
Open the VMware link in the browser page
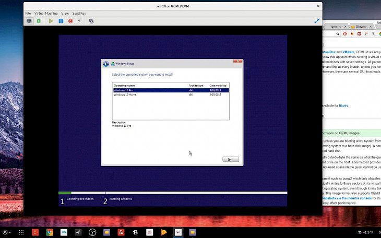[348, 52]
